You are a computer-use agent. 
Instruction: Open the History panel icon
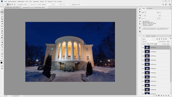point(140,9)
